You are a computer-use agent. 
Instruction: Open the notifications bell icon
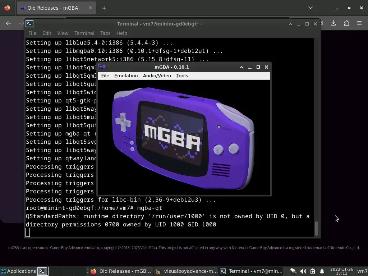(322, 271)
